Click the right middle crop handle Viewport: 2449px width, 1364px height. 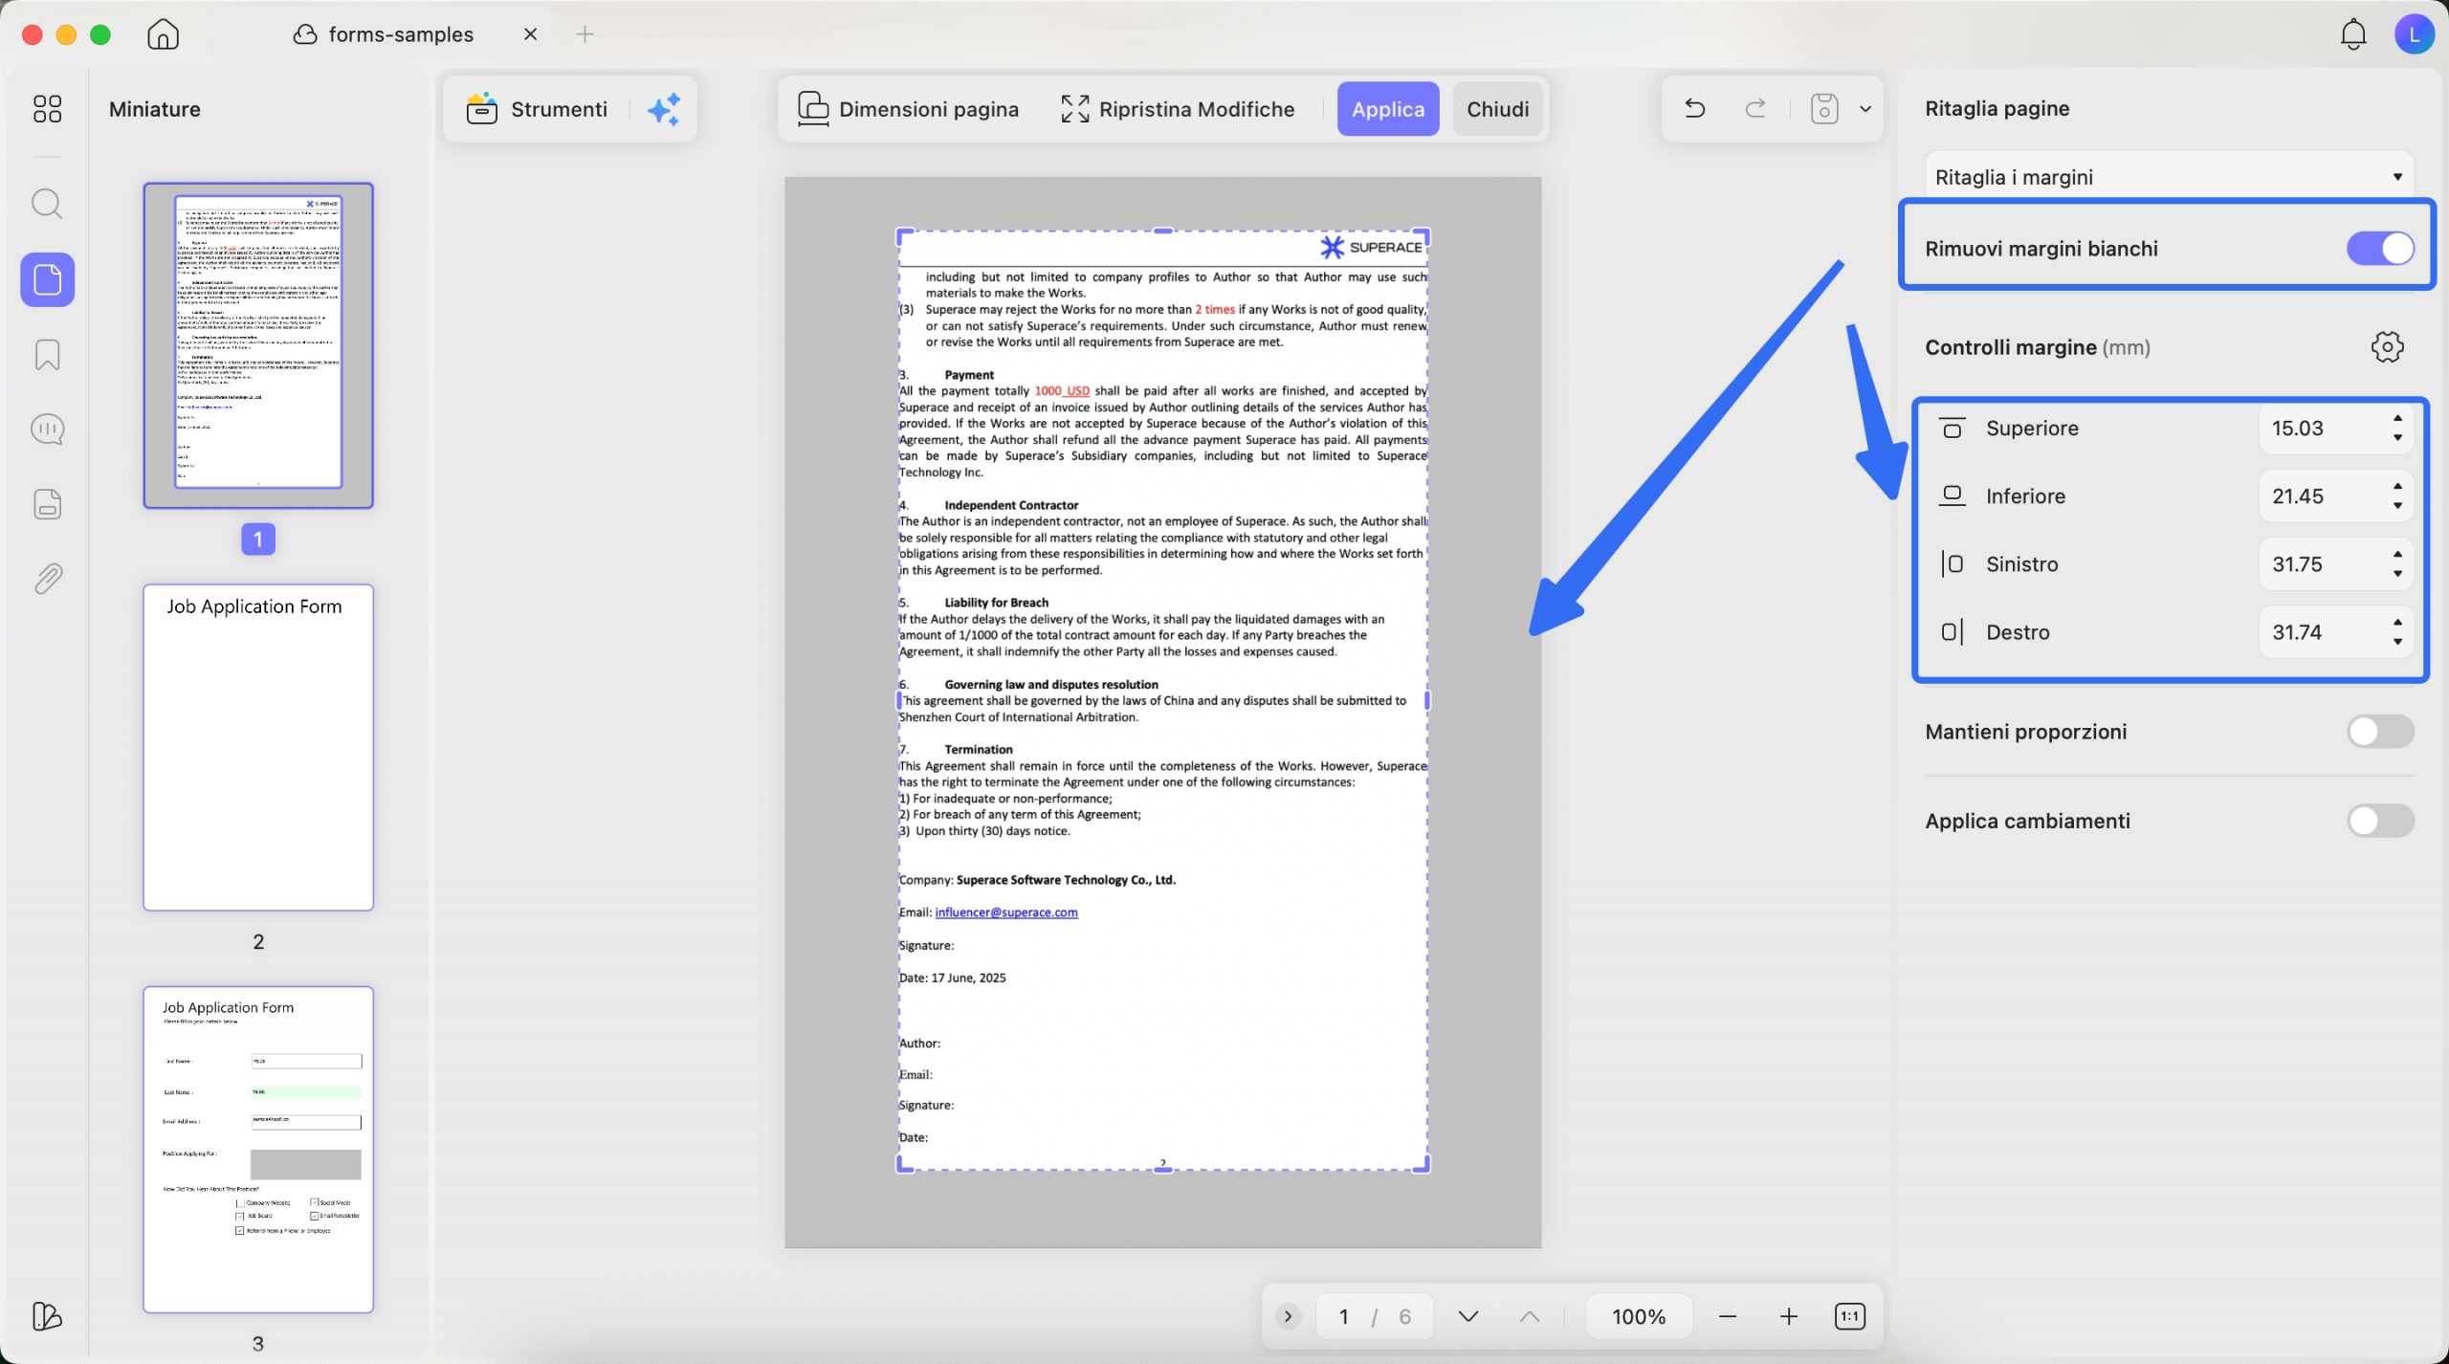[1427, 700]
